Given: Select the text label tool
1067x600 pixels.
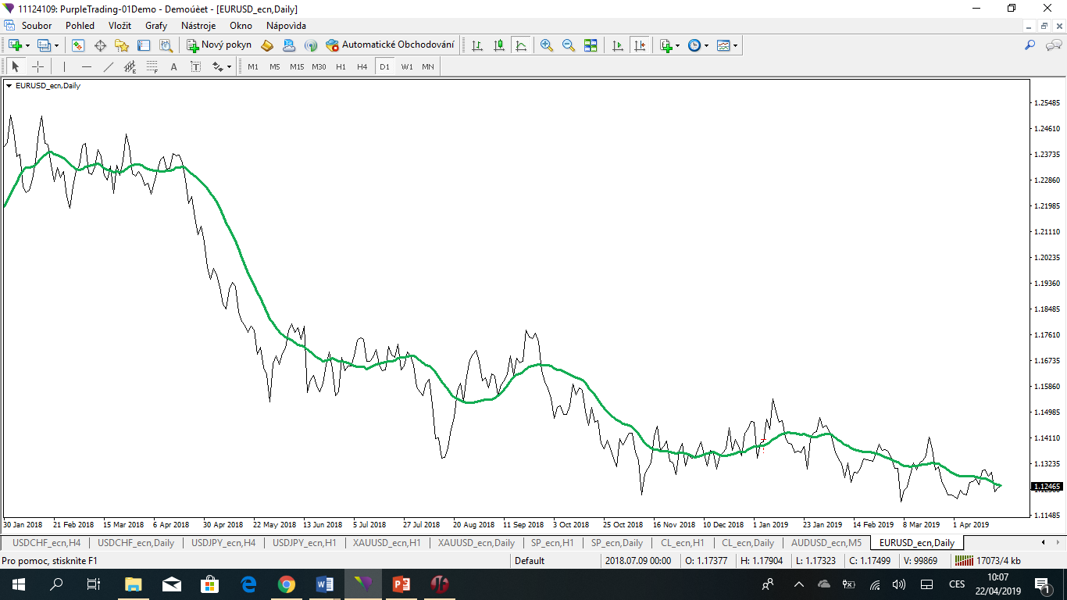Looking at the screenshot, I should [194, 66].
